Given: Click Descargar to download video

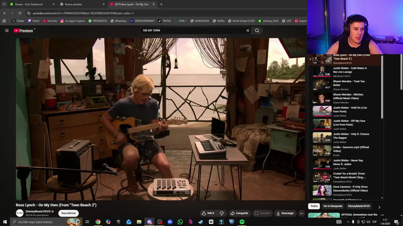Looking at the screenshot, I should [x=285, y=213].
